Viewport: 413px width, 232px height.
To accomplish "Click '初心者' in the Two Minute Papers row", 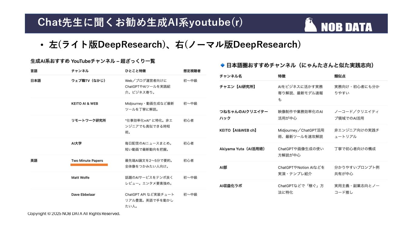I will [188, 161].
